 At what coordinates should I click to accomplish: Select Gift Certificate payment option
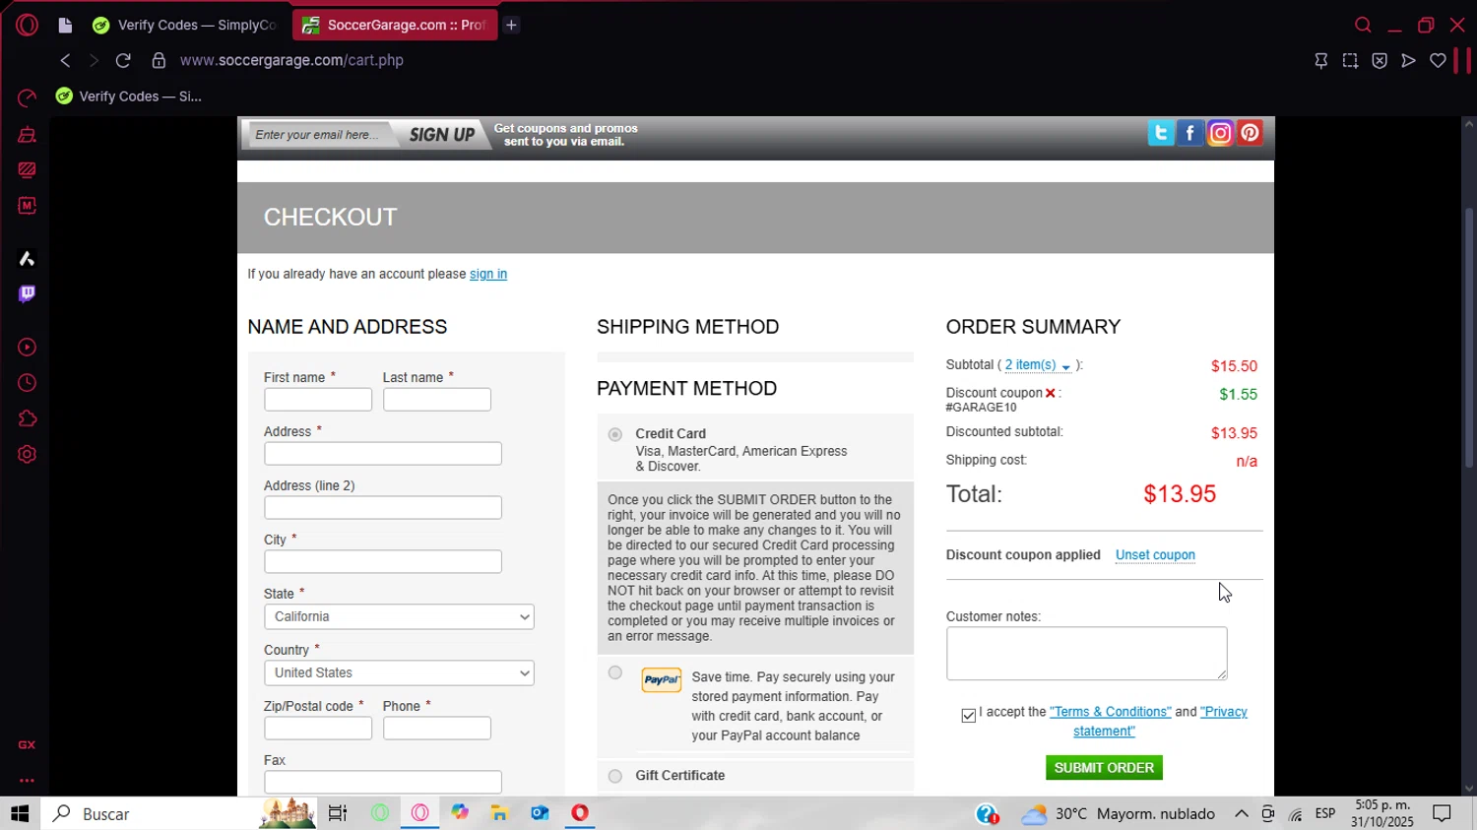click(x=615, y=776)
